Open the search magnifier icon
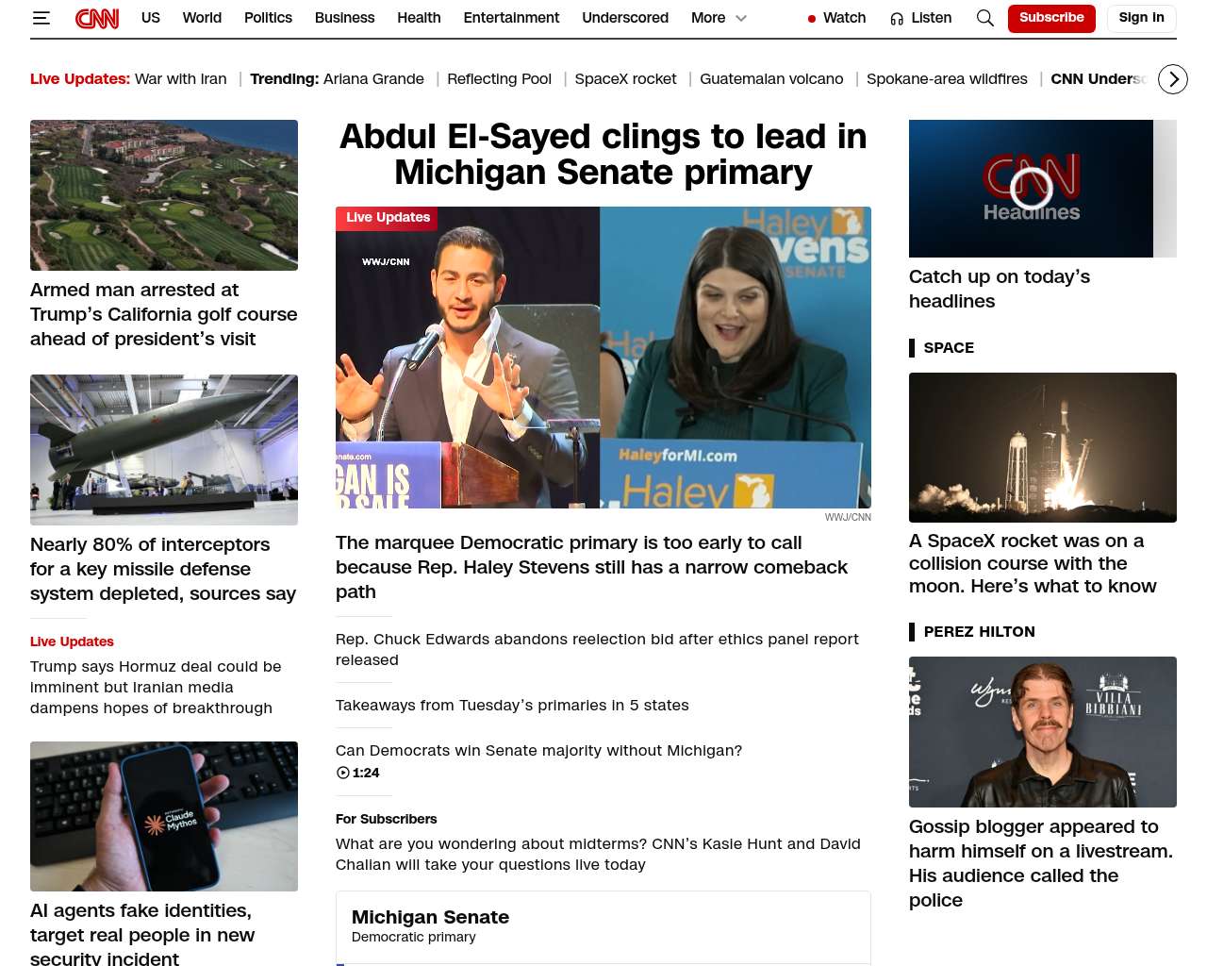1207x966 pixels. (x=985, y=18)
